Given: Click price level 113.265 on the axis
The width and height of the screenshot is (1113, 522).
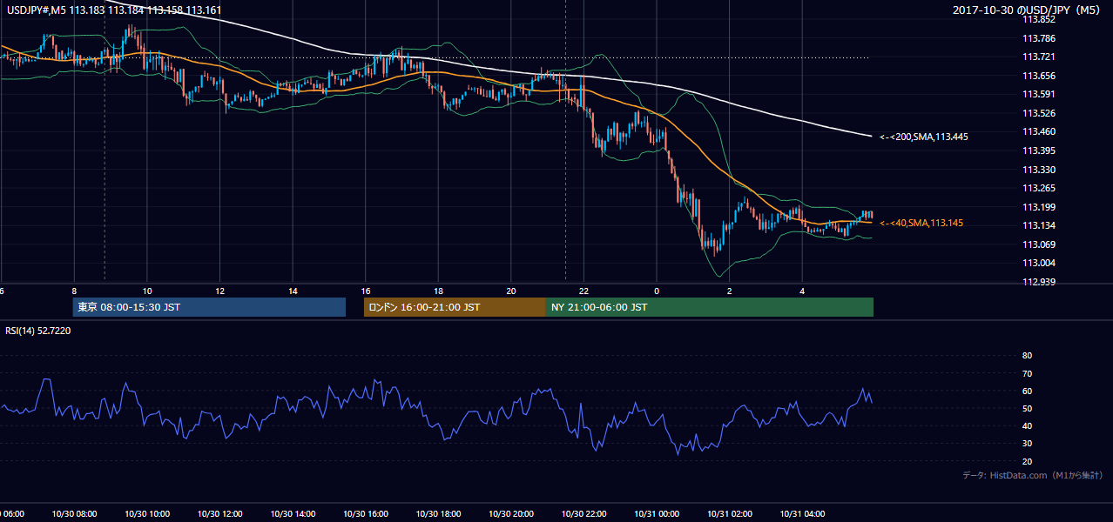Looking at the screenshot, I should (x=1038, y=188).
